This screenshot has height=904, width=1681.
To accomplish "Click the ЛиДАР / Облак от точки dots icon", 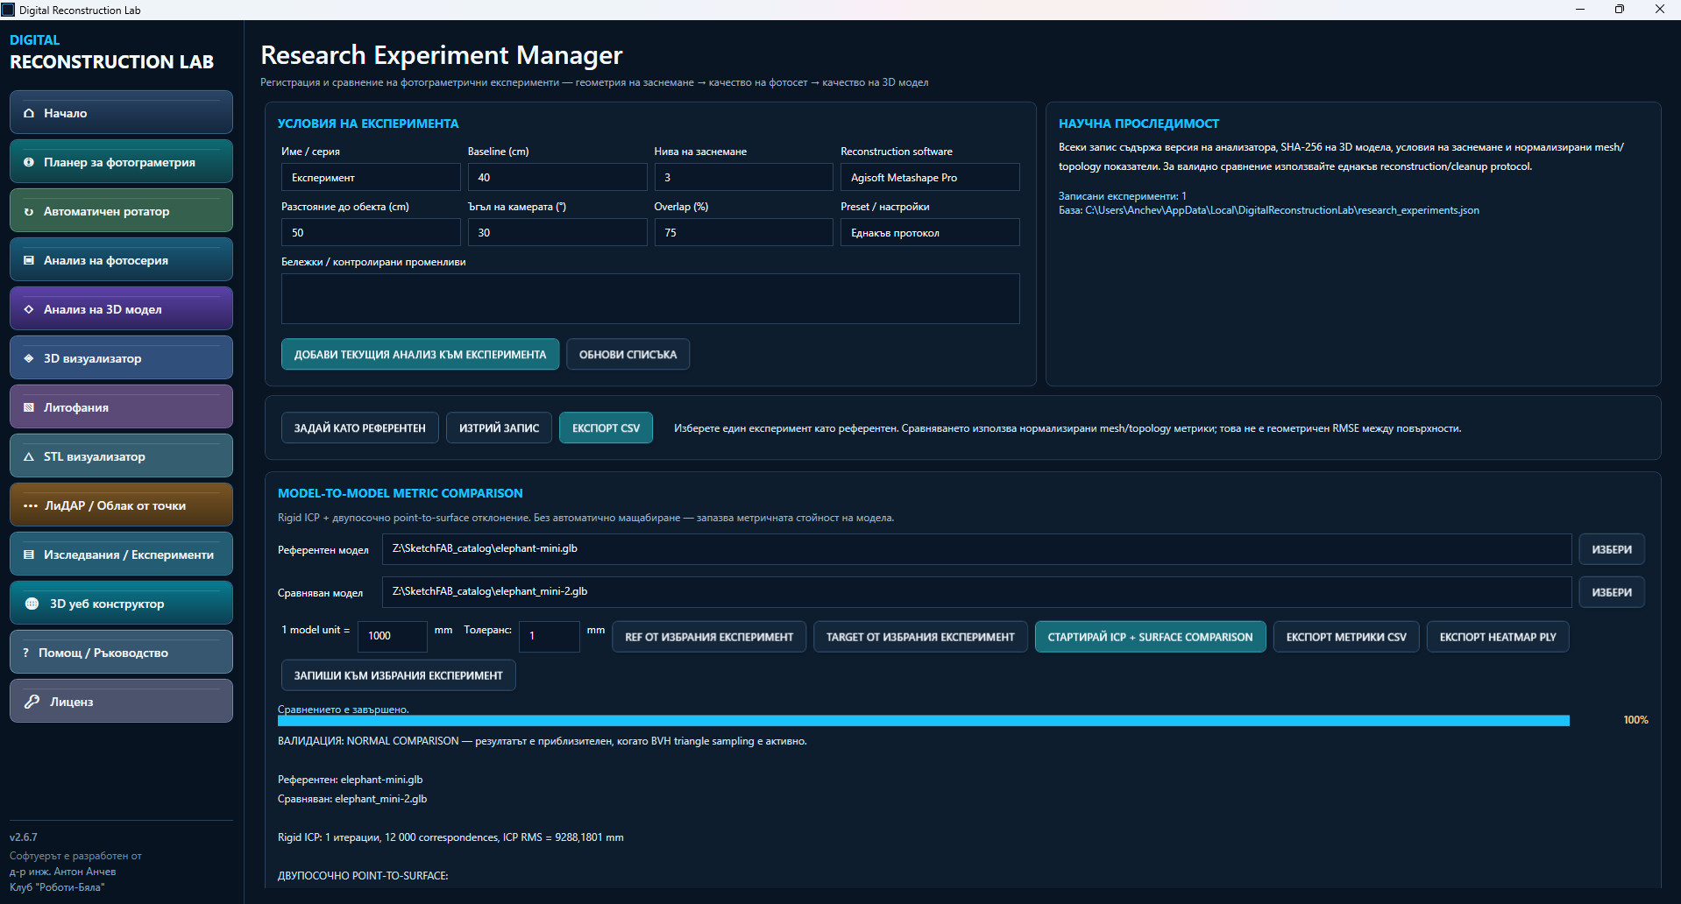I will [x=31, y=505].
